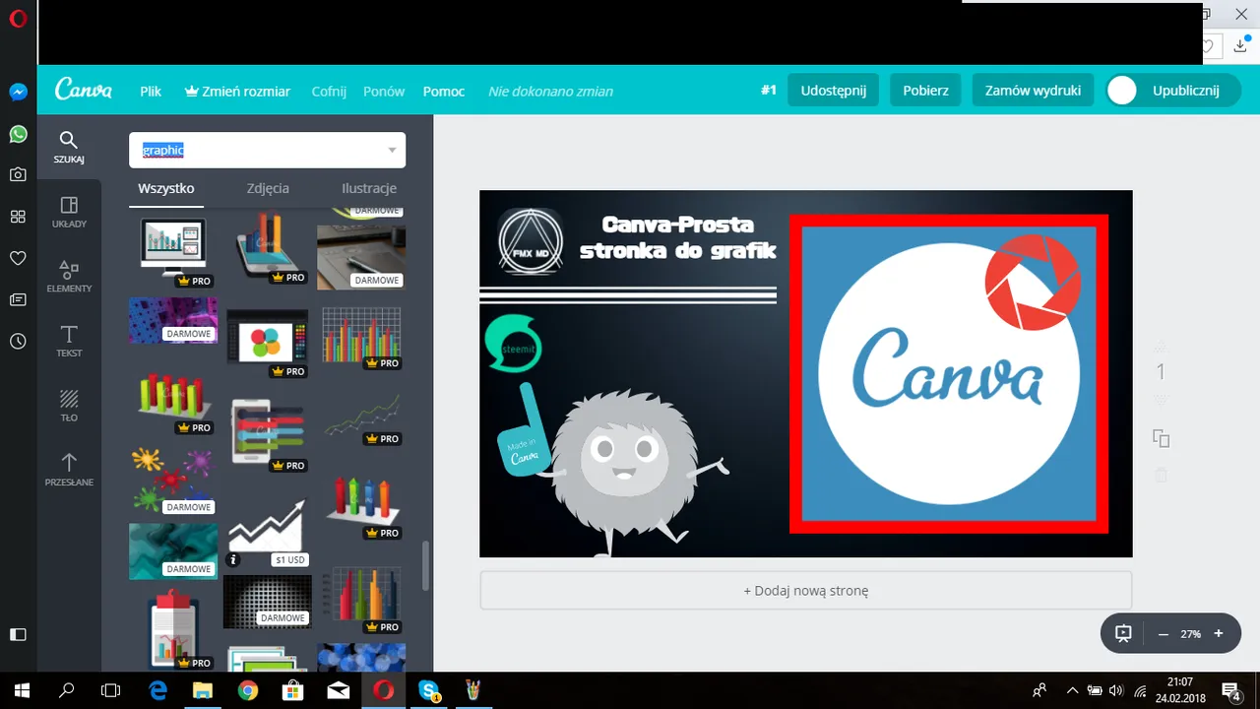This screenshot has height=709, width=1260.
Task: Open Windows Start menu
Action: tap(21, 690)
